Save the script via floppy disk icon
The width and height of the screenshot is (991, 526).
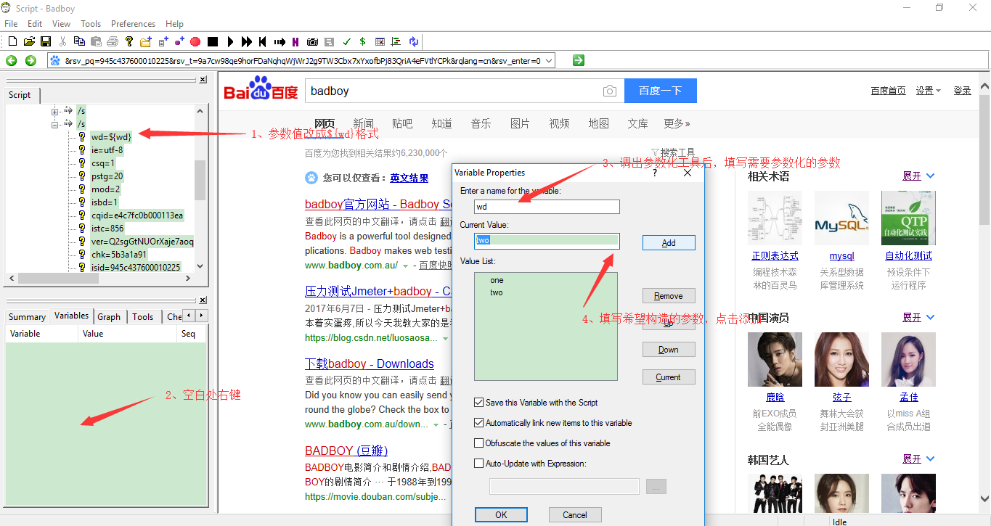click(x=46, y=41)
